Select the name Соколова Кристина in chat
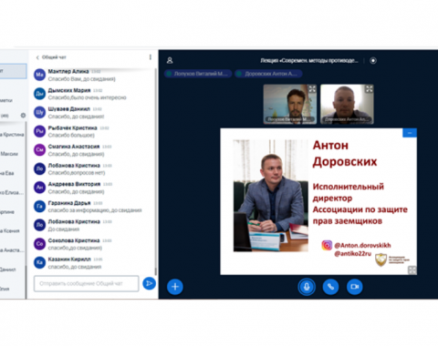Image resolution: width=438 pixels, height=346 pixels. (x=74, y=240)
